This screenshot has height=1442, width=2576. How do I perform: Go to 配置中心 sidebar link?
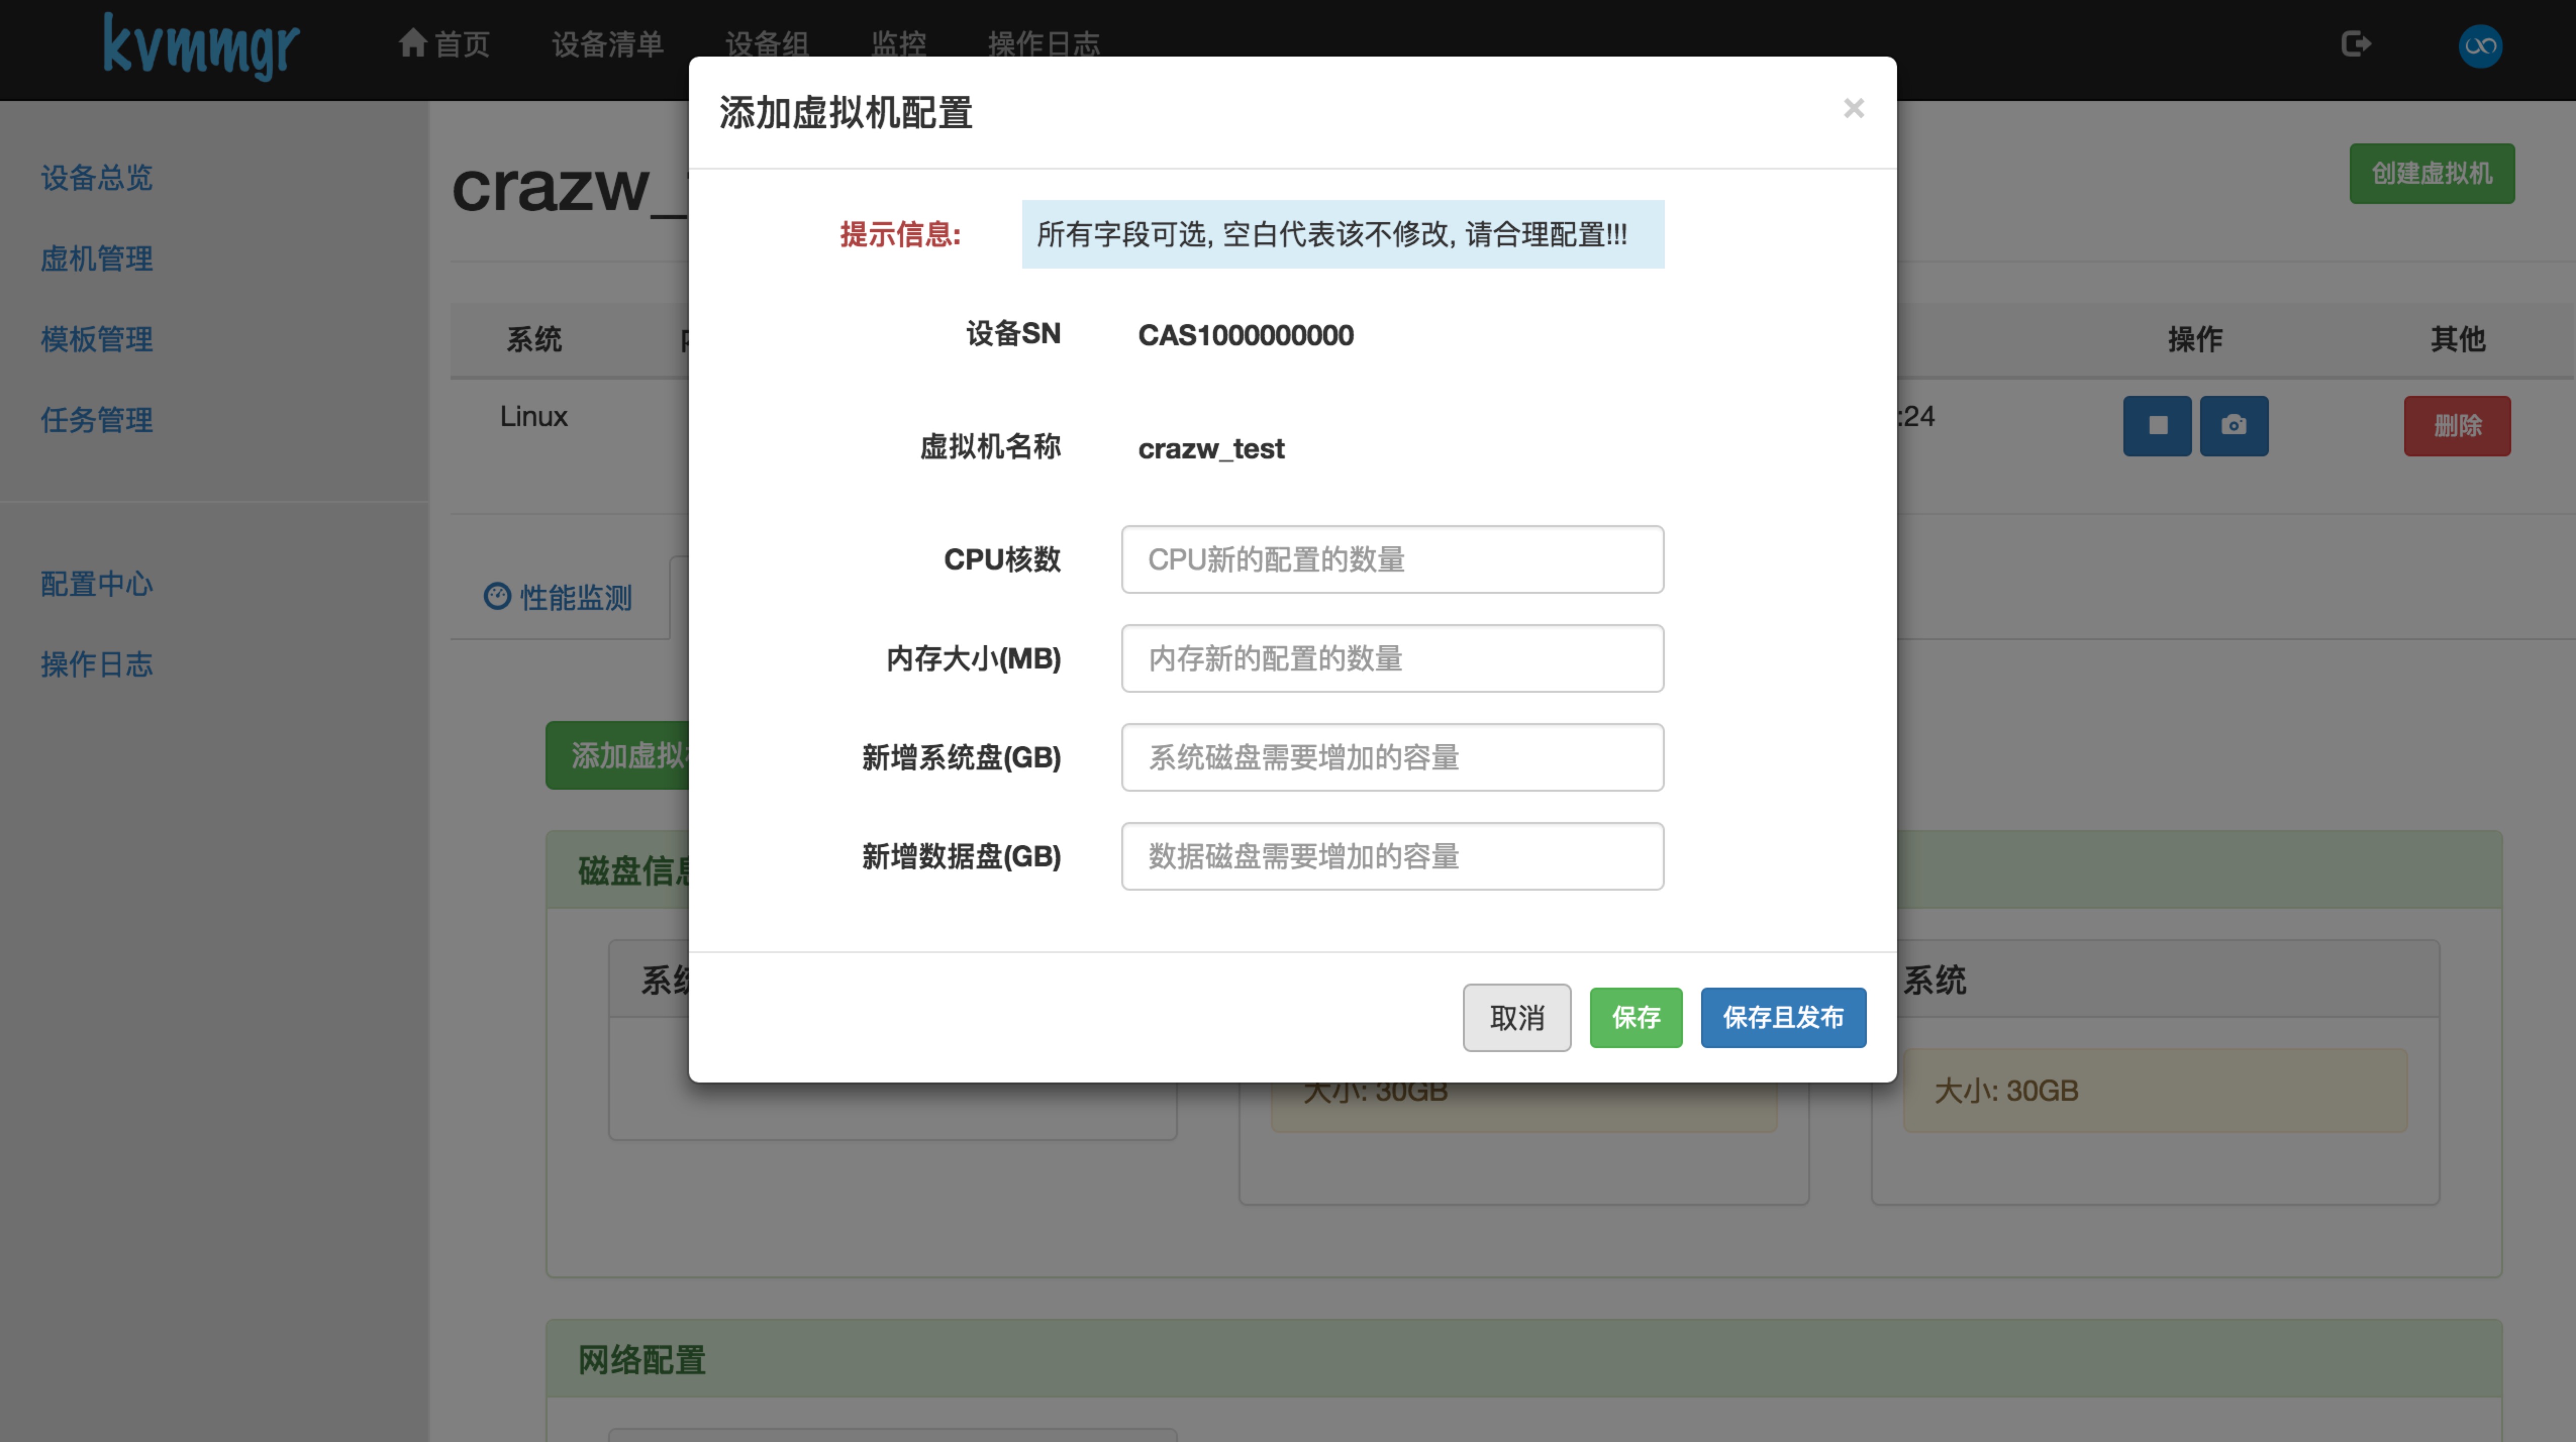click(x=97, y=584)
